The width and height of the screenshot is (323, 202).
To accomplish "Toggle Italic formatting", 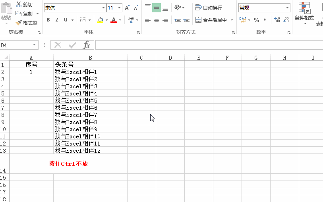I will click(57, 20).
